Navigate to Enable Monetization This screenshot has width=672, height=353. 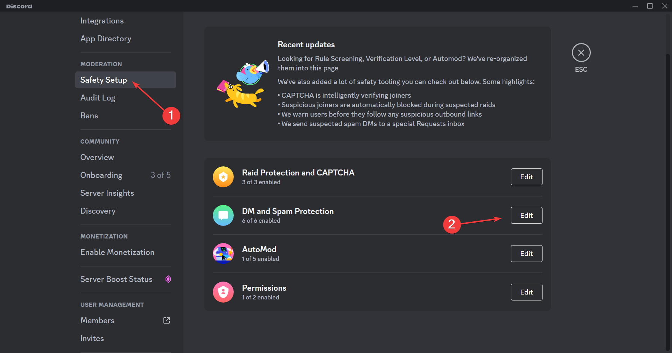[117, 252]
